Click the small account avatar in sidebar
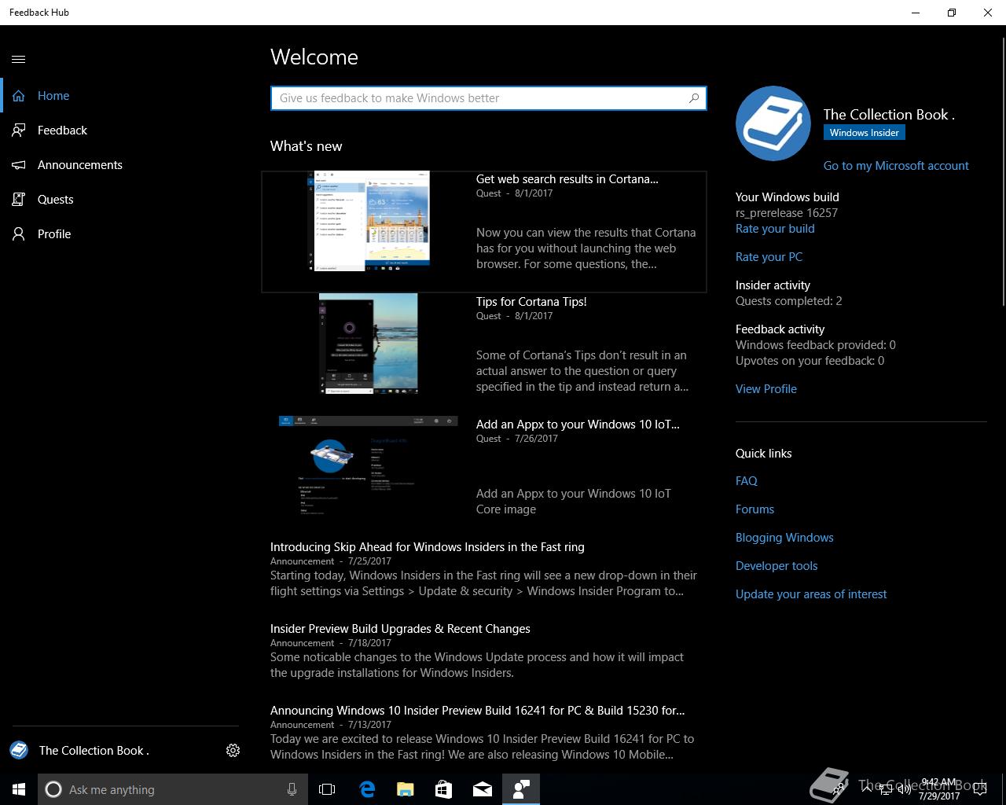This screenshot has height=805, width=1006. point(19,750)
